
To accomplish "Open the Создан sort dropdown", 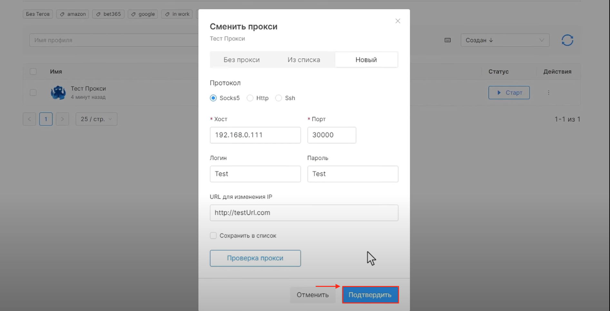I will pyautogui.click(x=505, y=40).
